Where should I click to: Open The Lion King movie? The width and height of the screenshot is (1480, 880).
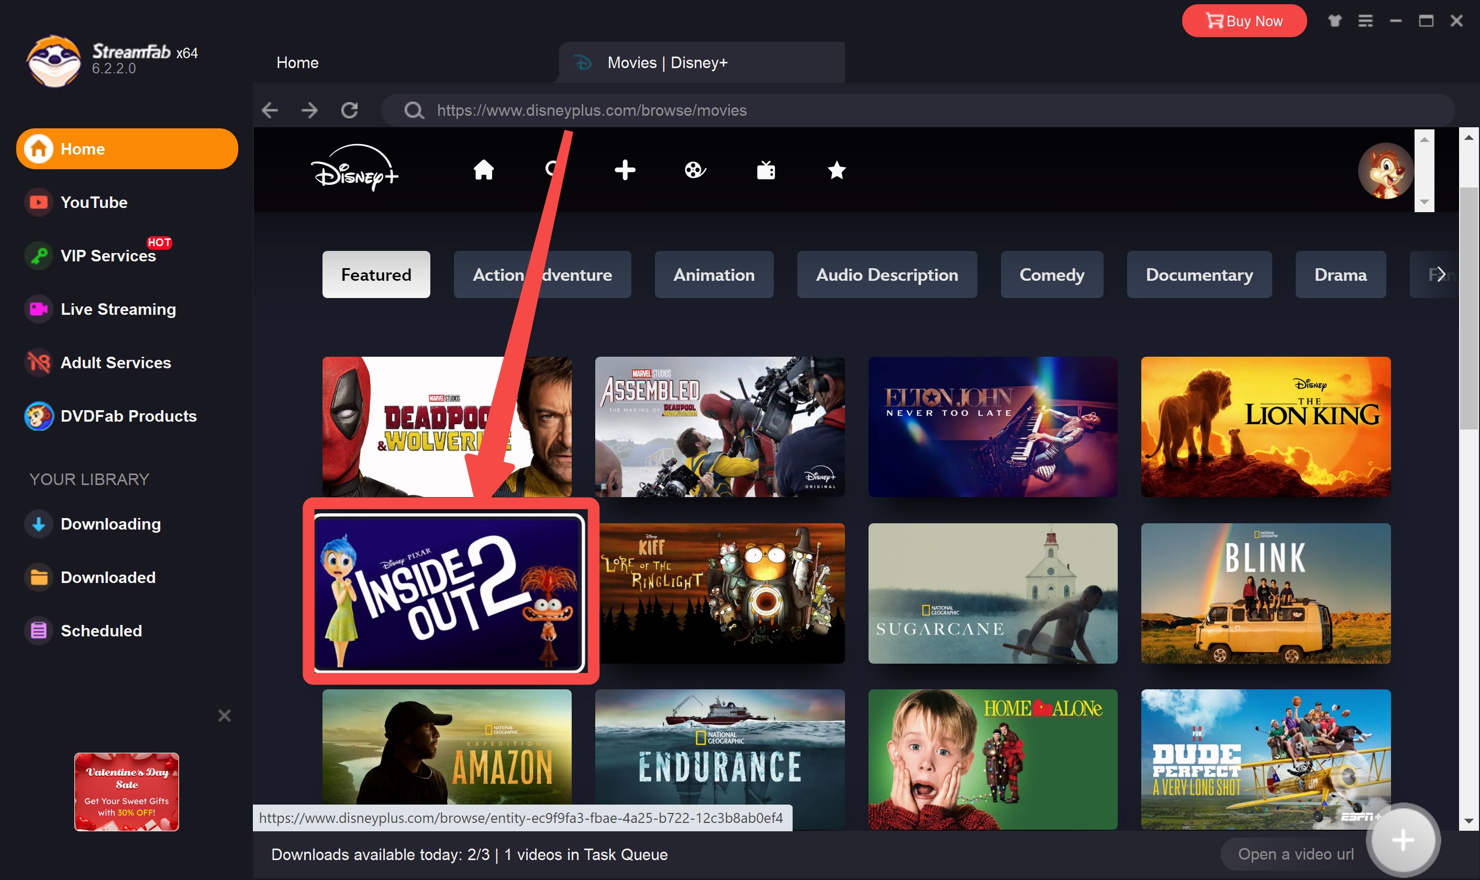(x=1265, y=426)
